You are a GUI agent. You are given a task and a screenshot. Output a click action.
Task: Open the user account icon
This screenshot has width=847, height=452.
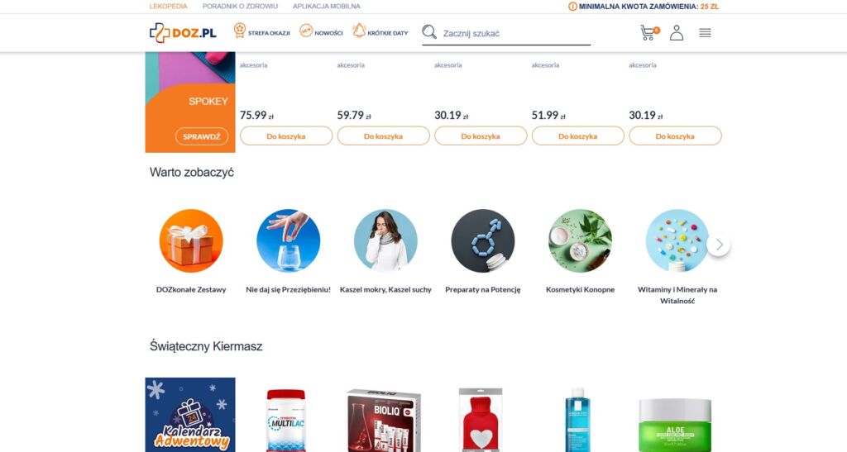[x=677, y=33]
